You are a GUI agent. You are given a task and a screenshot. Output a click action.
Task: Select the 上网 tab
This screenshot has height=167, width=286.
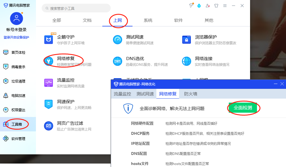(118, 20)
